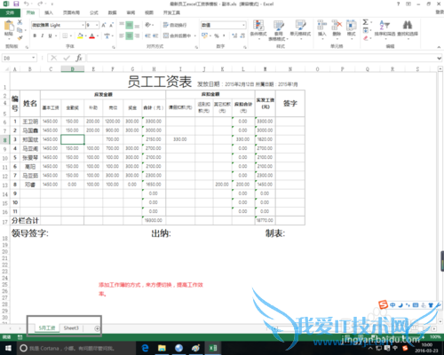This screenshot has height=355, width=444.
Task: Click the Save icon in quick access toolbar
Action: click(16, 4)
